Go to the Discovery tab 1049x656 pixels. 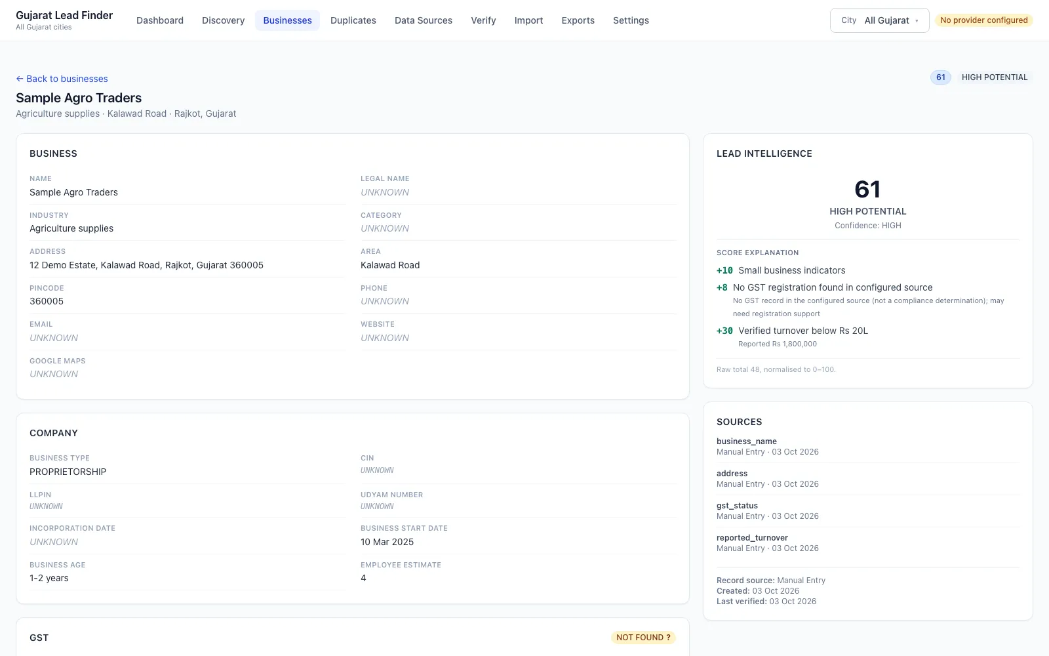[223, 20]
